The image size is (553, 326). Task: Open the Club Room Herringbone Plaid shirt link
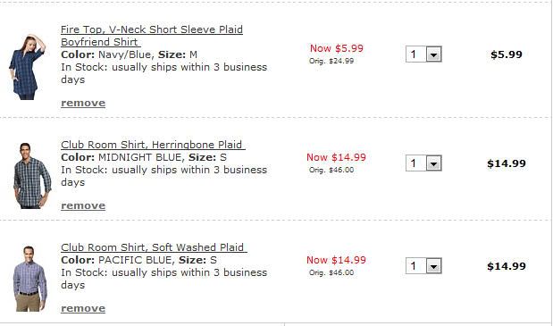click(153, 145)
